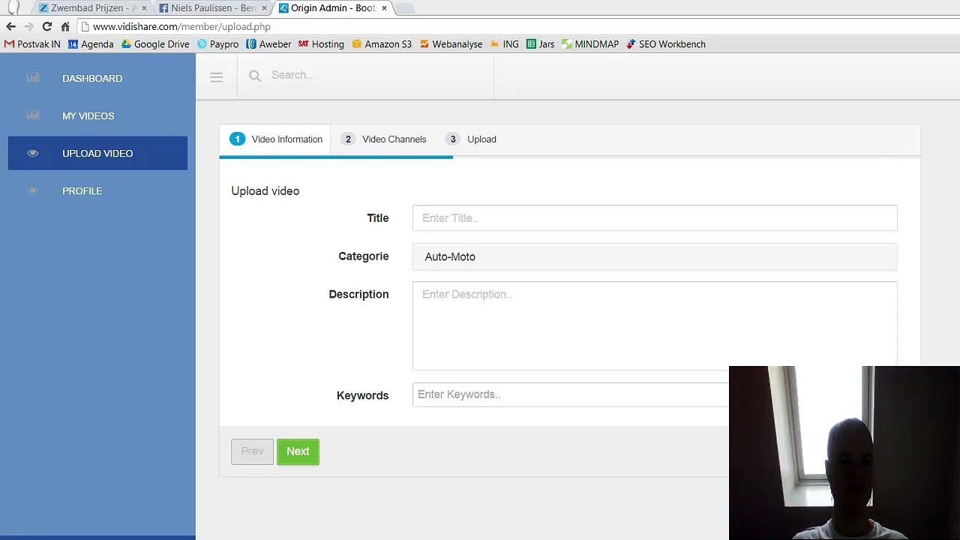The height and width of the screenshot is (540, 960).
Task: Select the Video Information step tab
Action: [x=275, y=139]
